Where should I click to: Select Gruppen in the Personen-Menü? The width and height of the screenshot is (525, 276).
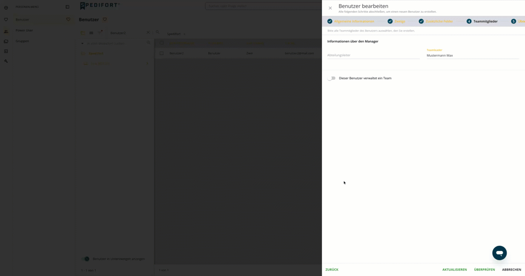[x=22, y=41]
